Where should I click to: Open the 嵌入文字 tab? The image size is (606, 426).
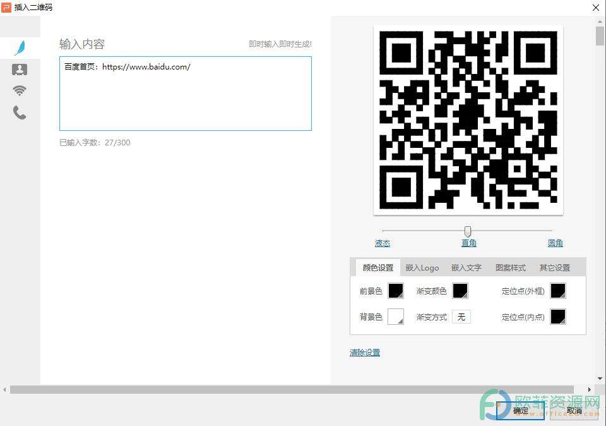point(466,267)
